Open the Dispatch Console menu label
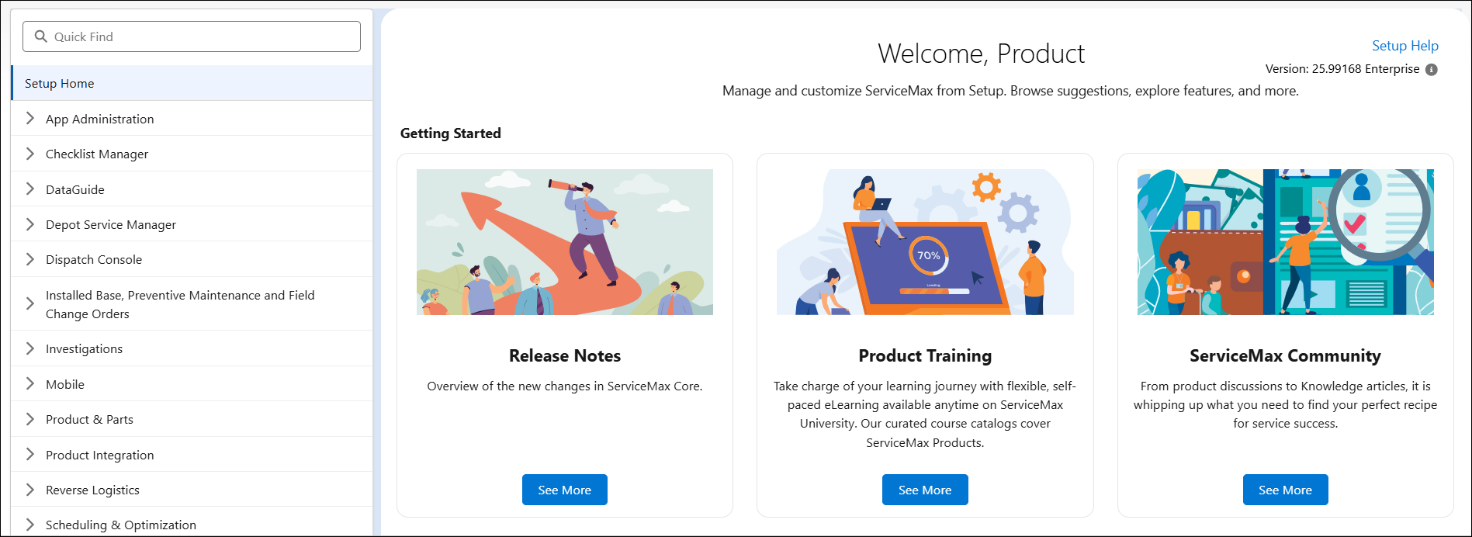Screen dimensions: 1472x537 (x=94, y=259)
